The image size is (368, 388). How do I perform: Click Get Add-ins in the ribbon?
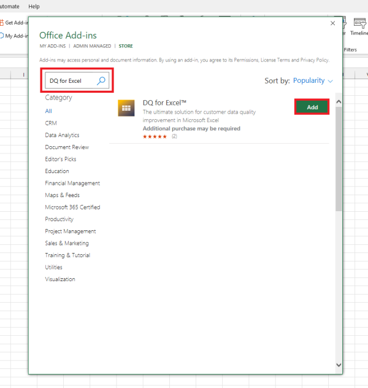[14, 23]
